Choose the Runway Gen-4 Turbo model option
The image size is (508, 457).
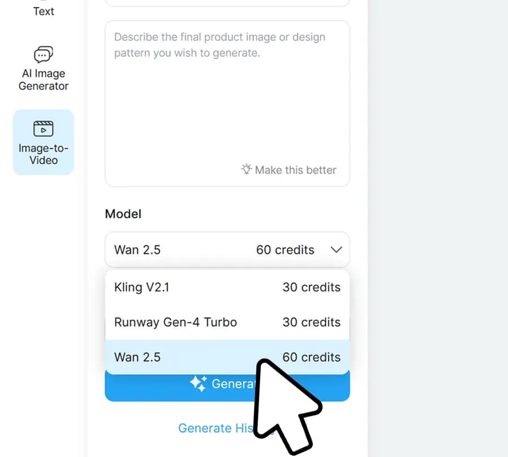[176, 322]
